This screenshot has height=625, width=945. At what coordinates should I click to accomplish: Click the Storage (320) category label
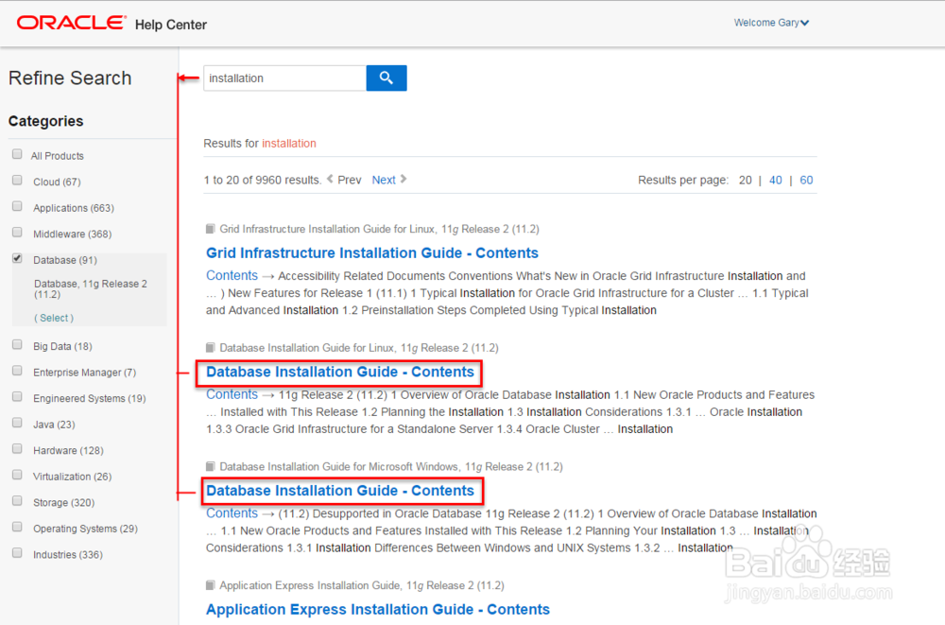pyautogui.click(x=64, y=502)
